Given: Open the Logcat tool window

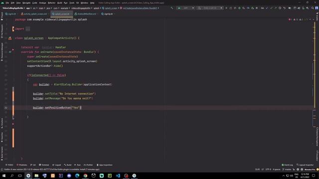Looking at the screenshot, I should coord(56,165).
